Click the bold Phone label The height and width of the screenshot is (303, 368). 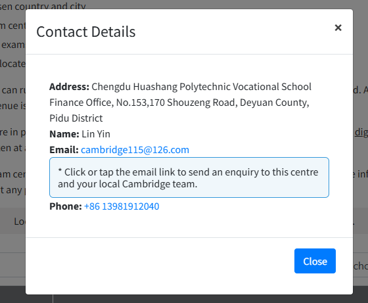(66, 206)
